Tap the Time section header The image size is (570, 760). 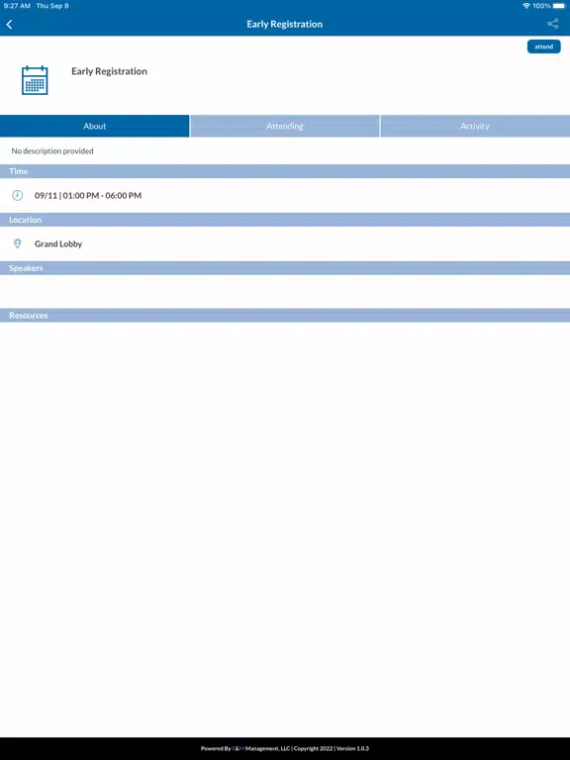point(285,171)
